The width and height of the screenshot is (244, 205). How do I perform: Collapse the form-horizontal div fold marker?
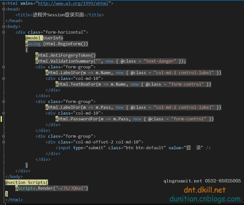click(4, 32)
